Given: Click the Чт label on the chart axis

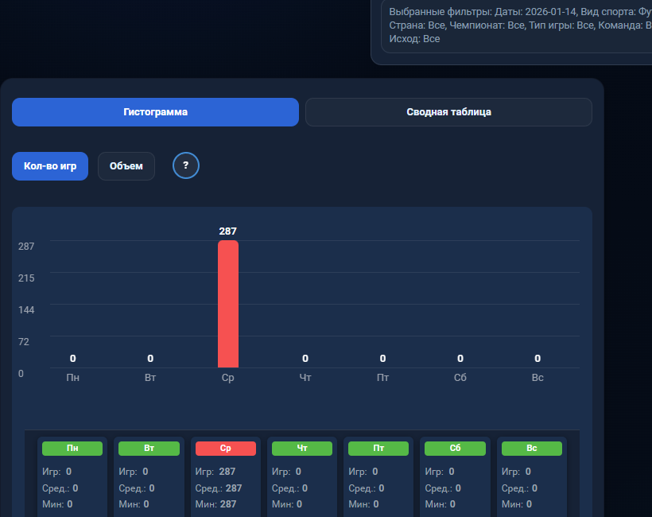Looking at the screenshot, I should (305, 378).
